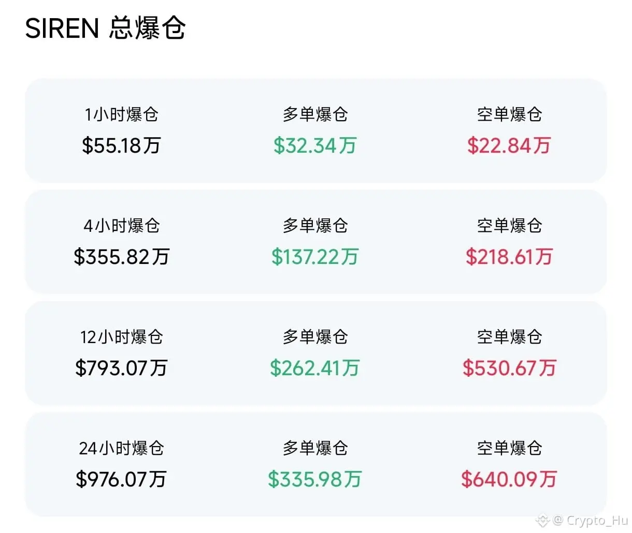Click the red $640.09万 value
This screenshot has width=632, height=533.
point(509,479)
